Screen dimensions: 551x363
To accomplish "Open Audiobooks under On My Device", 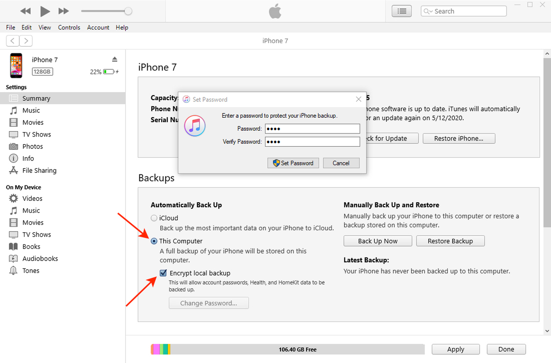I will (x=40, y=259).
